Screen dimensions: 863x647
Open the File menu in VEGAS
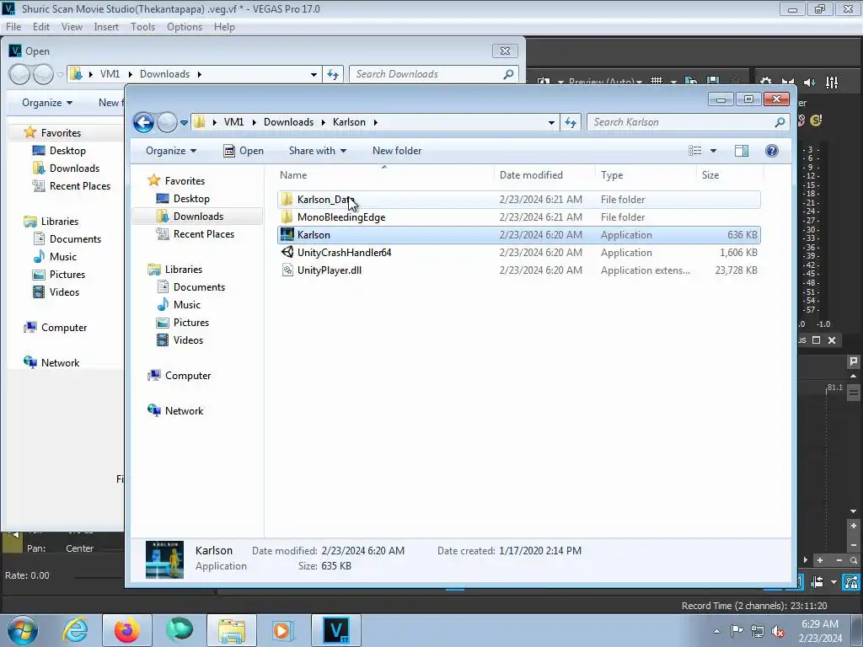tap(13, 27)
